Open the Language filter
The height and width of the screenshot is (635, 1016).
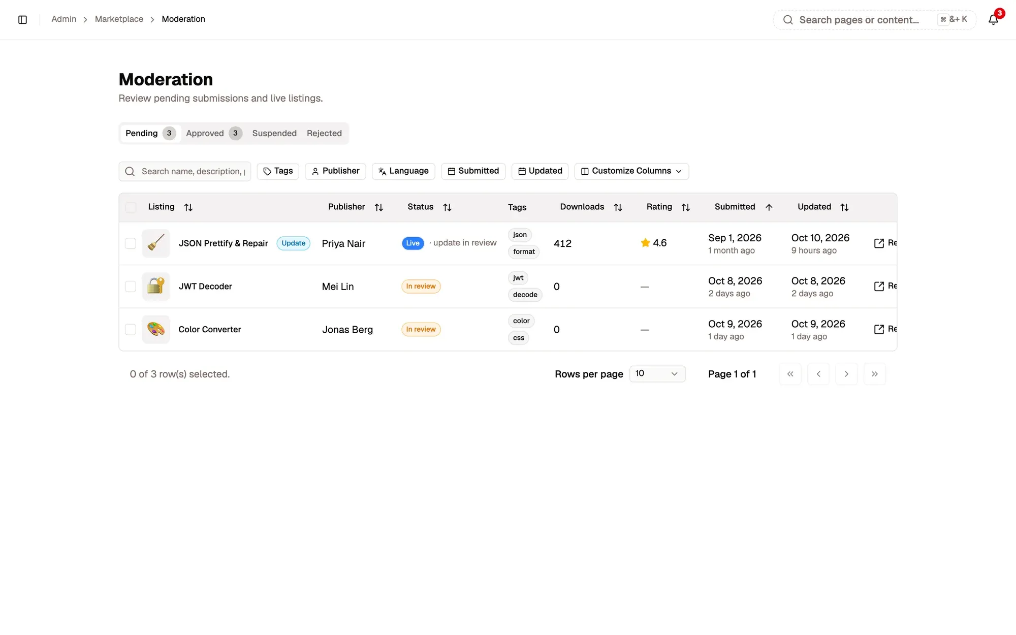click(403, 171)
